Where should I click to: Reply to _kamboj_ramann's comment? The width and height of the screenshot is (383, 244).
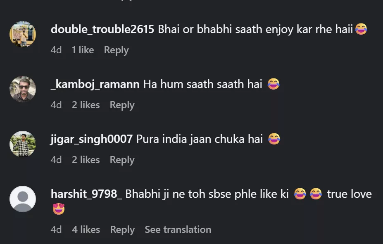[122, 105]
